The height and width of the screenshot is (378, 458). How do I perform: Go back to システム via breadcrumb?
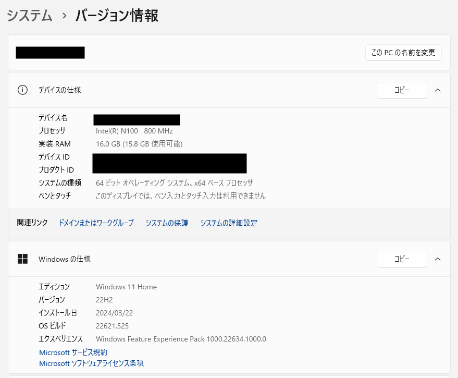click(30, 16)
